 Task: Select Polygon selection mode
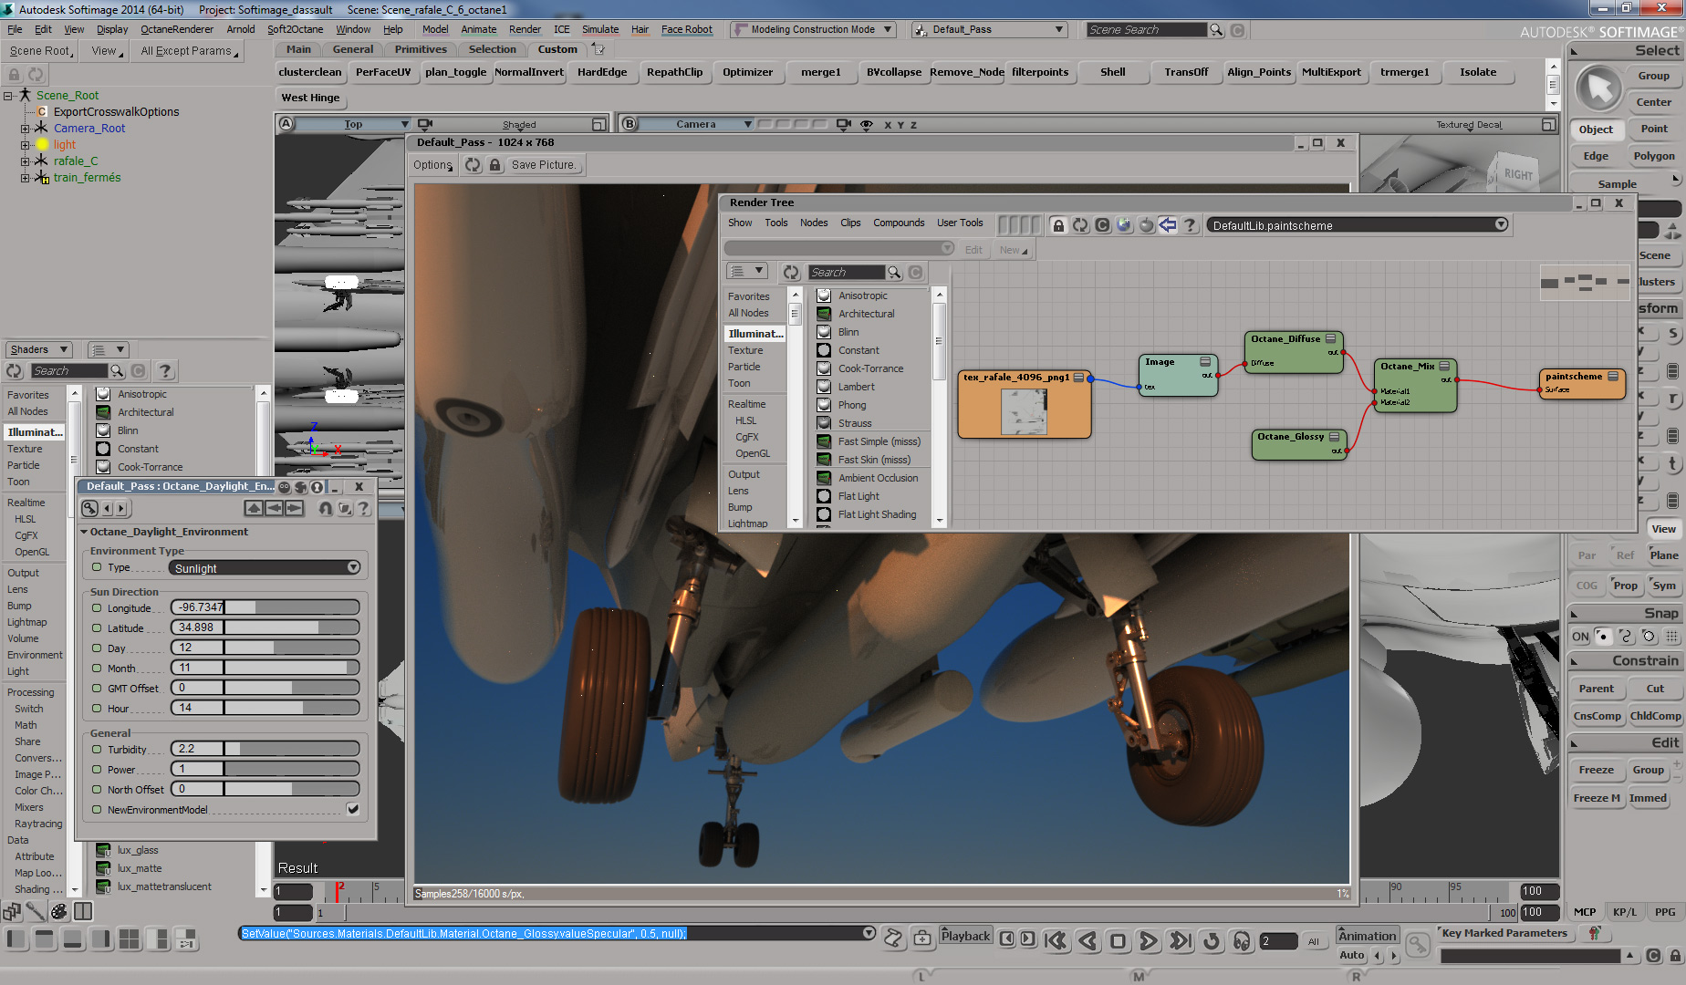click(1654, 156)
